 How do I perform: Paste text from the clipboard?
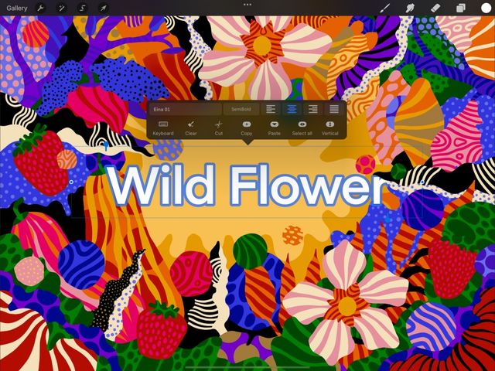tap(275, 128)
